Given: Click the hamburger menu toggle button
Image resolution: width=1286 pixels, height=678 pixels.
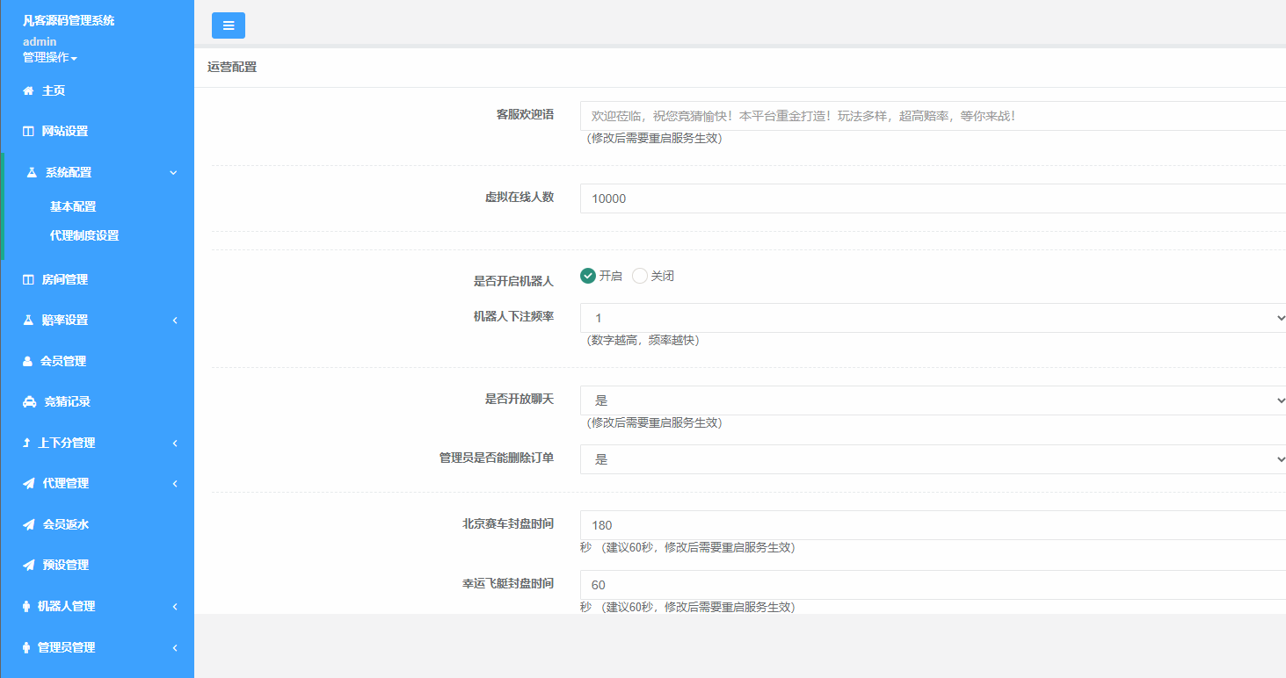Looking at the screenshot, I should [x=229, y=25].
